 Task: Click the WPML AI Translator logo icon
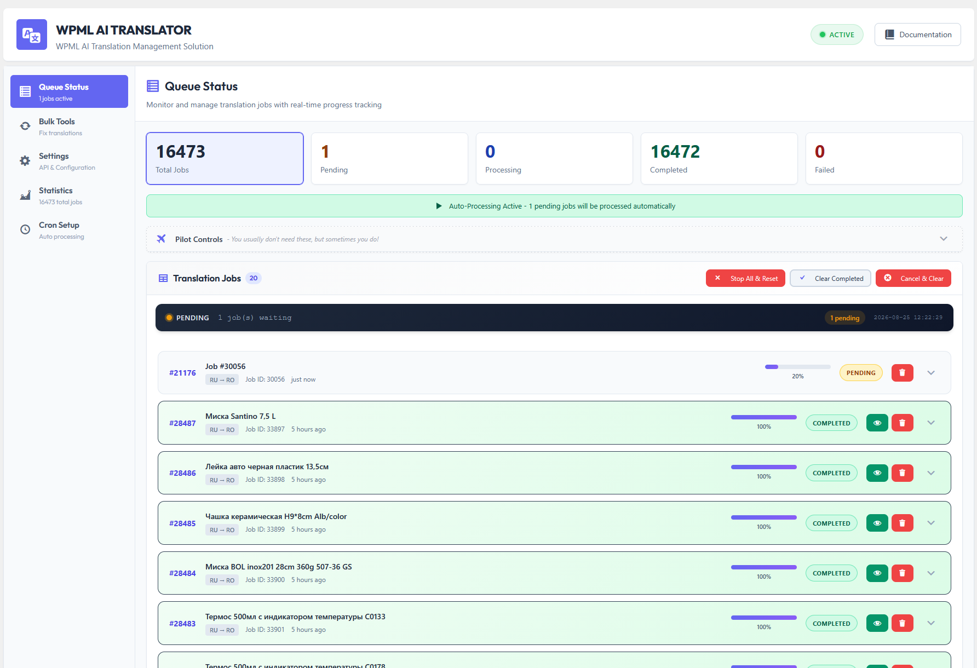tap(32, 34)
